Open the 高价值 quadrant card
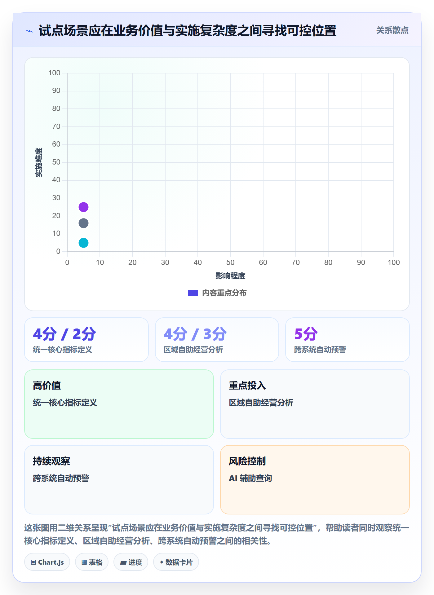 [119, 404]
